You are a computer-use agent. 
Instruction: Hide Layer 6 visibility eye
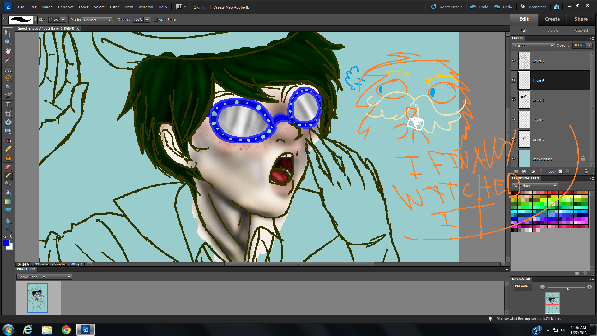click(514, 80)
